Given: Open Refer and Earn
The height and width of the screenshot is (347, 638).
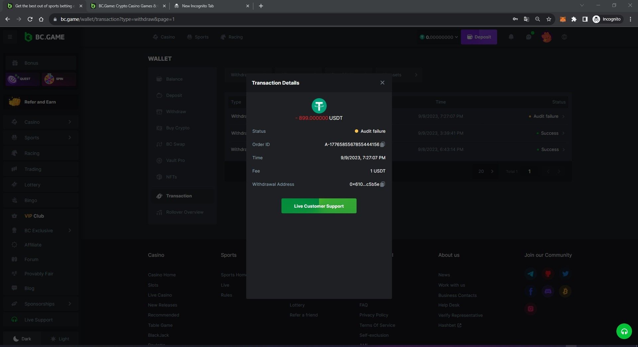Looking at the screenshot, I should point(41,102).
